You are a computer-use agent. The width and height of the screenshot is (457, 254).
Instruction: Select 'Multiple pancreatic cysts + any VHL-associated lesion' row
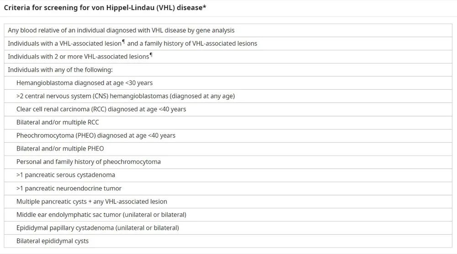click(x=92, y=201)
